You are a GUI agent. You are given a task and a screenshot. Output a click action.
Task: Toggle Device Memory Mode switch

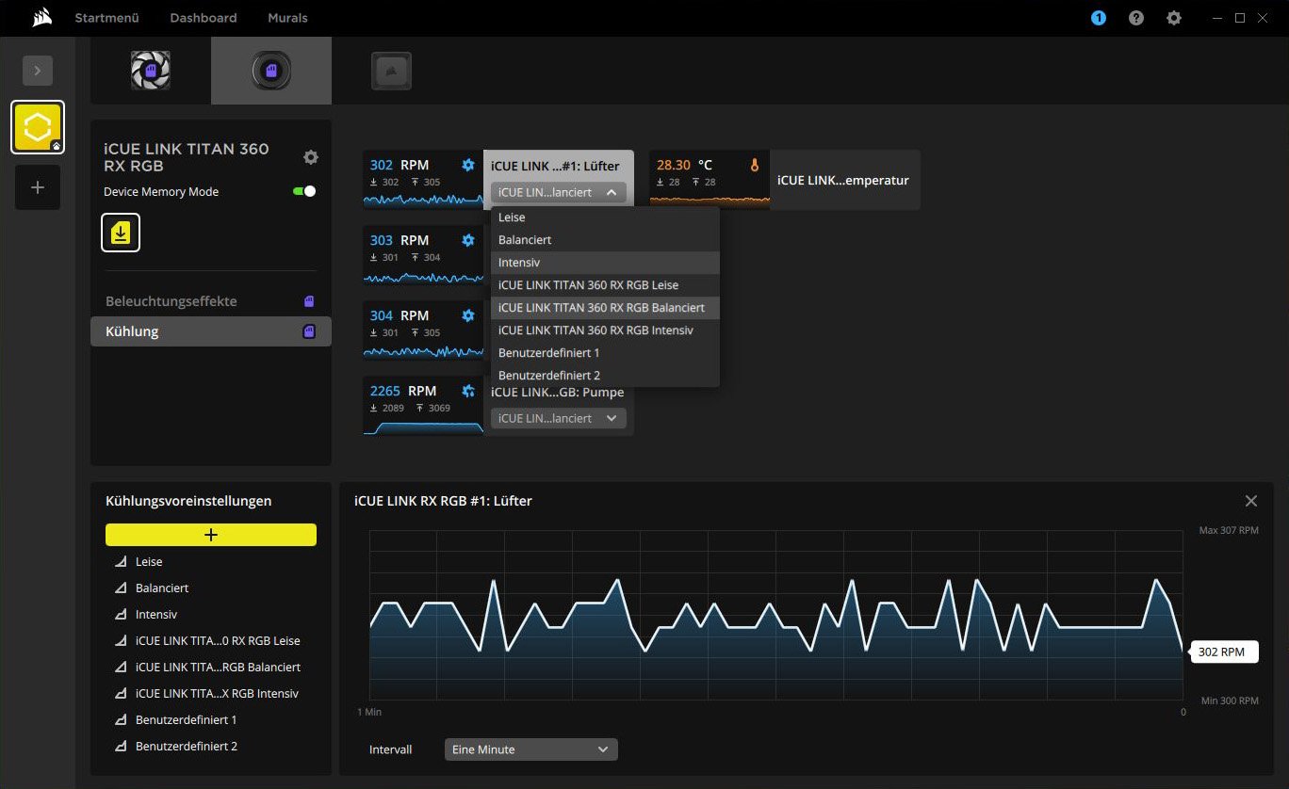[x=304, y=191]
